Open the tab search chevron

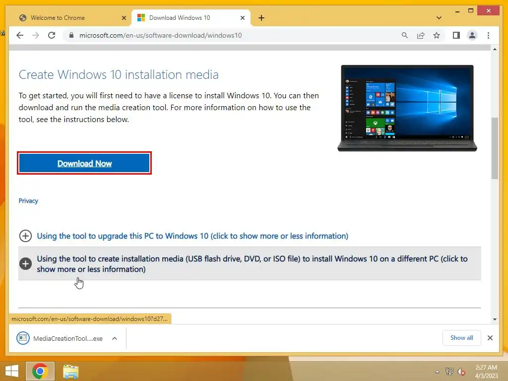[439, 18]
